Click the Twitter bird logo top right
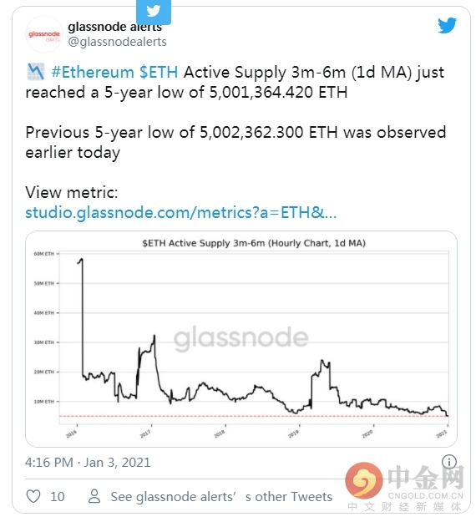Screen dimensions: 476x522 [447, 25]
